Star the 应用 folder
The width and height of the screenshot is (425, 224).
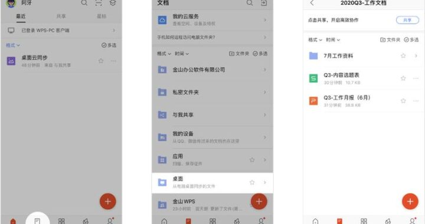coord(252,160)
